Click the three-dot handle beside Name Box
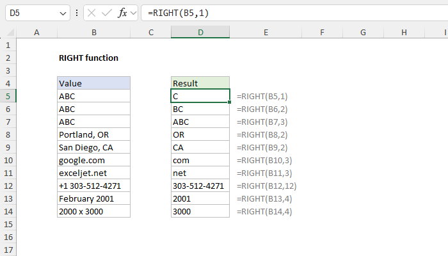This screenshot has height=256, width=448. pos(77,13)
